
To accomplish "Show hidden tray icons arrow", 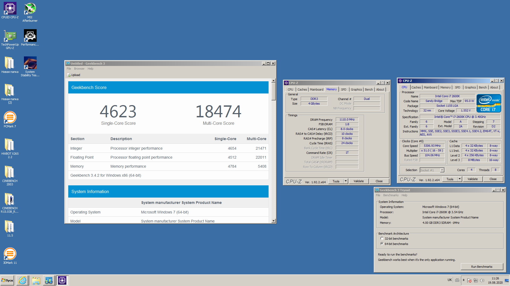I will tap(464, 280).
